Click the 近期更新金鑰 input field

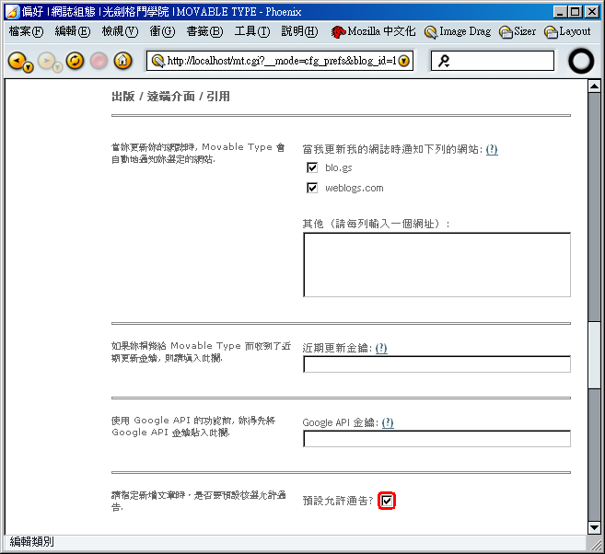(436, 364)
